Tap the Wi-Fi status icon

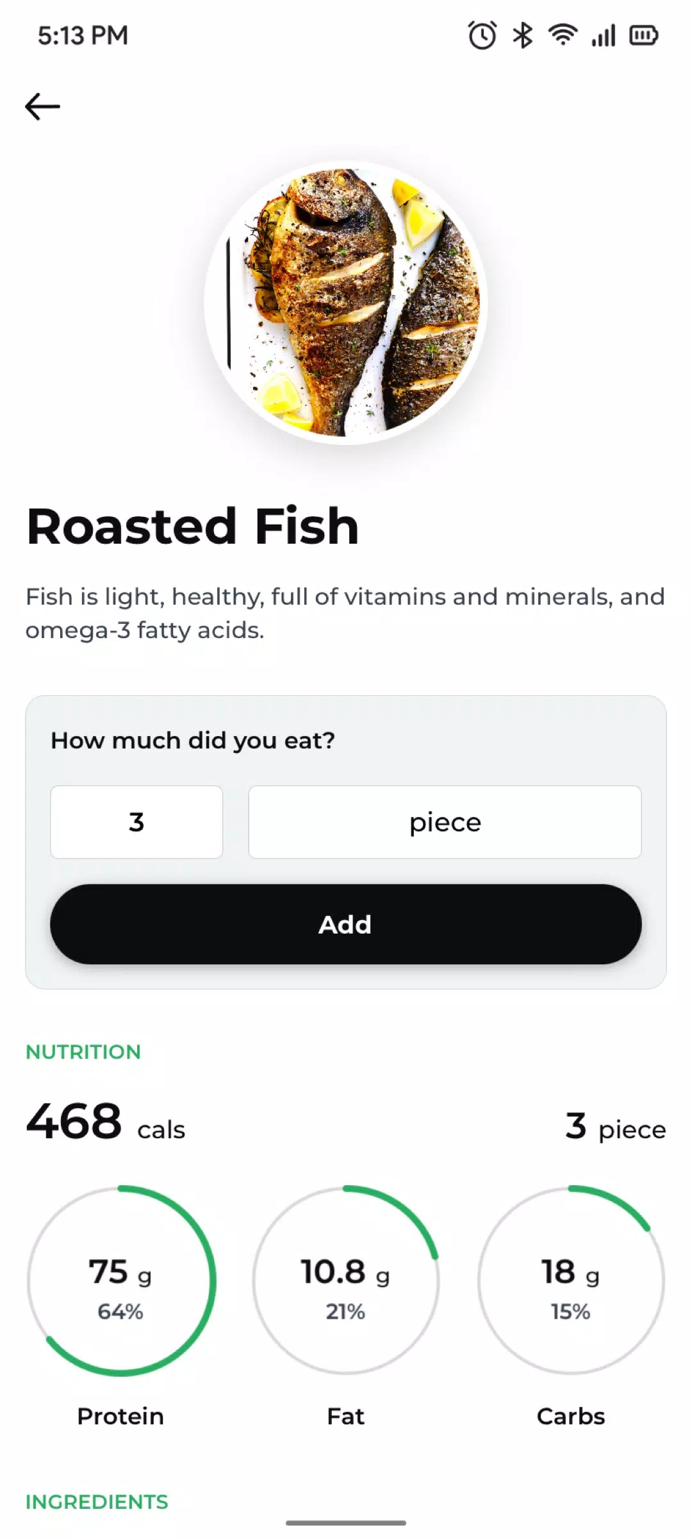pos(563,35)
